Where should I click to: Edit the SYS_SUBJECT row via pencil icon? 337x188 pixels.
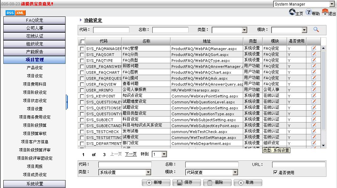pyautogui.click(x=314, y=119)
